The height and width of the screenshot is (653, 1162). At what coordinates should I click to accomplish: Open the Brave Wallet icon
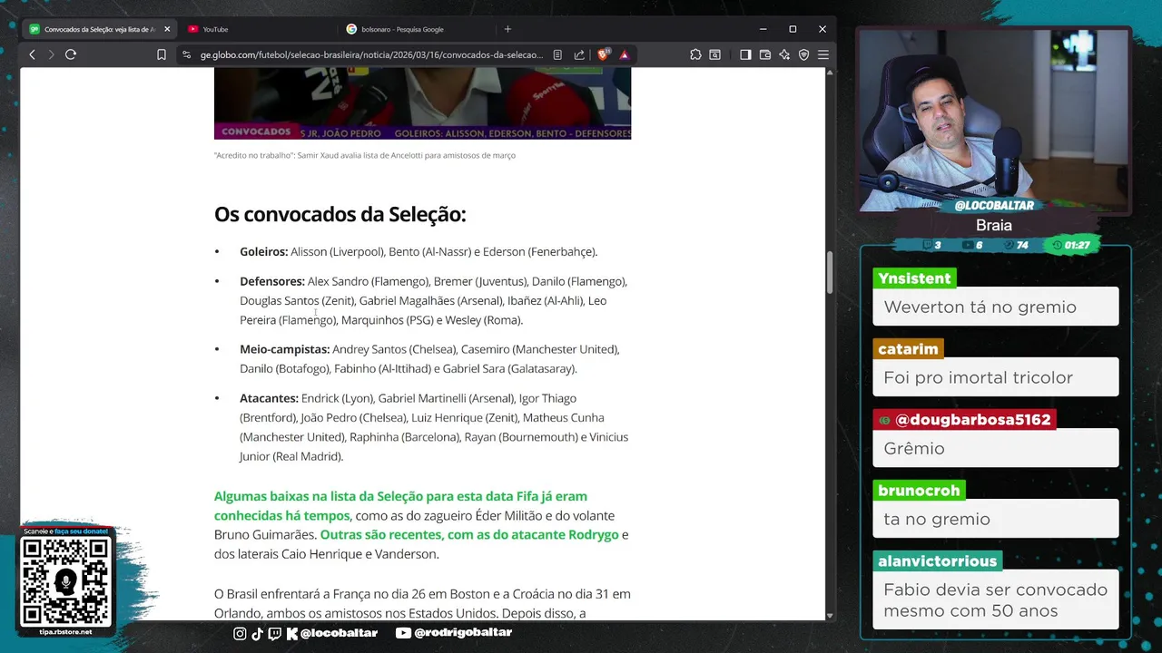[765, 54]
